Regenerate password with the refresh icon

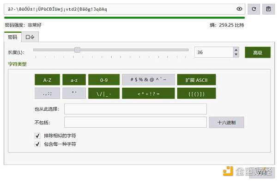tap(253, 9)
